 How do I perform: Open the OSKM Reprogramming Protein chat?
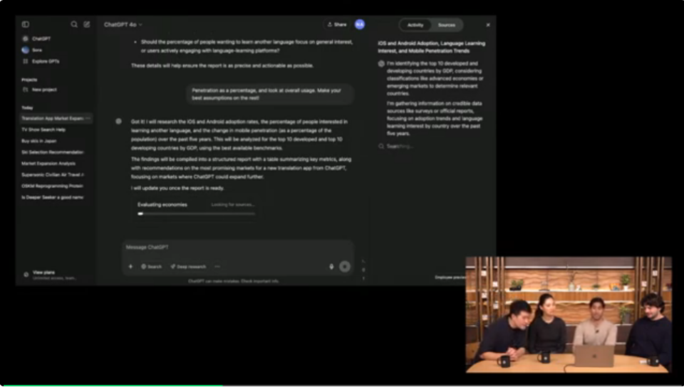pyautogui.click(x=52, y=186)
